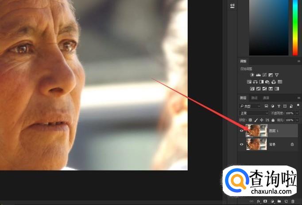The width and height of the screenshot is (302, 205).
Task: Toggle lock transparent pixels
Action: coord(250,120)
